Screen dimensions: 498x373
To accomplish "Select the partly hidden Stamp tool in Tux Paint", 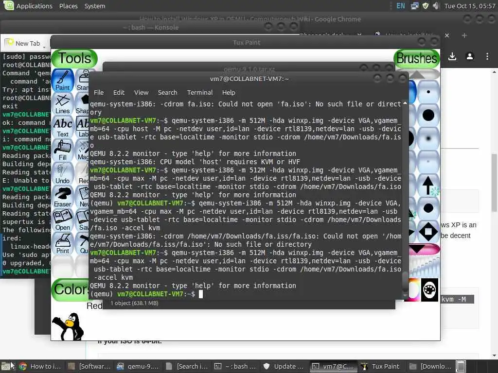I will click(82, 81).
